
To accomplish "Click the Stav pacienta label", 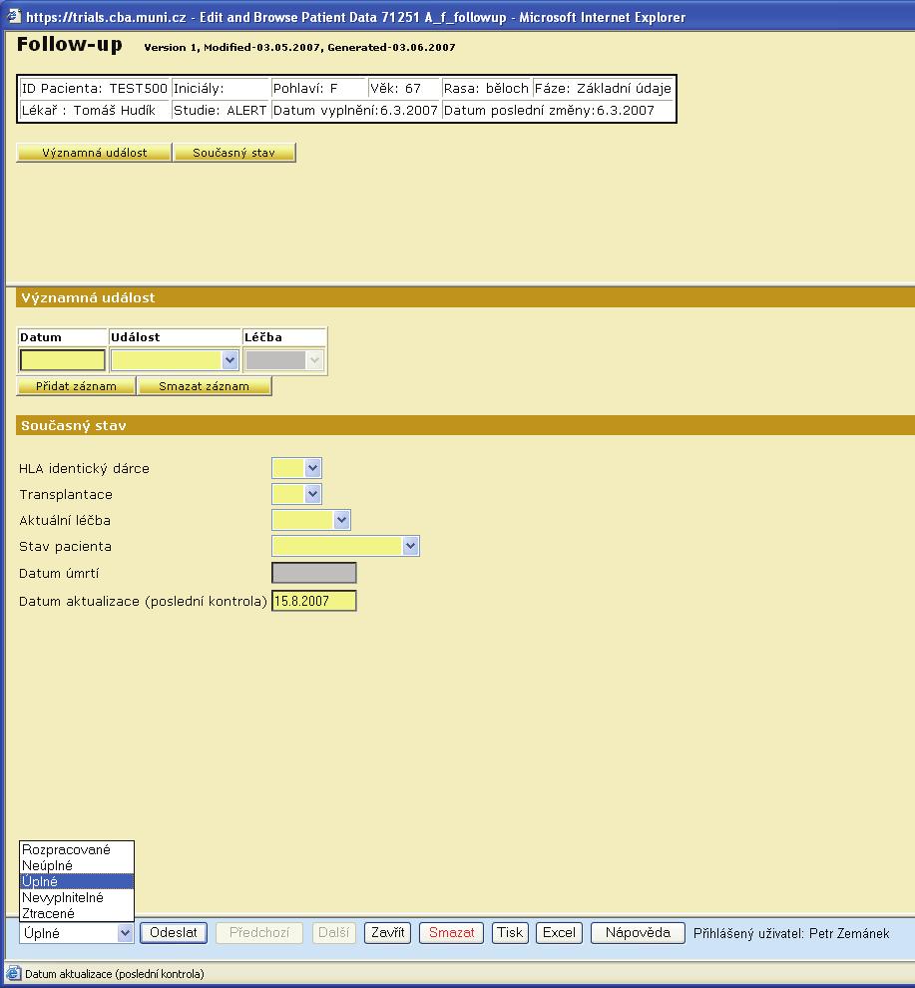I will pos(66,546).
